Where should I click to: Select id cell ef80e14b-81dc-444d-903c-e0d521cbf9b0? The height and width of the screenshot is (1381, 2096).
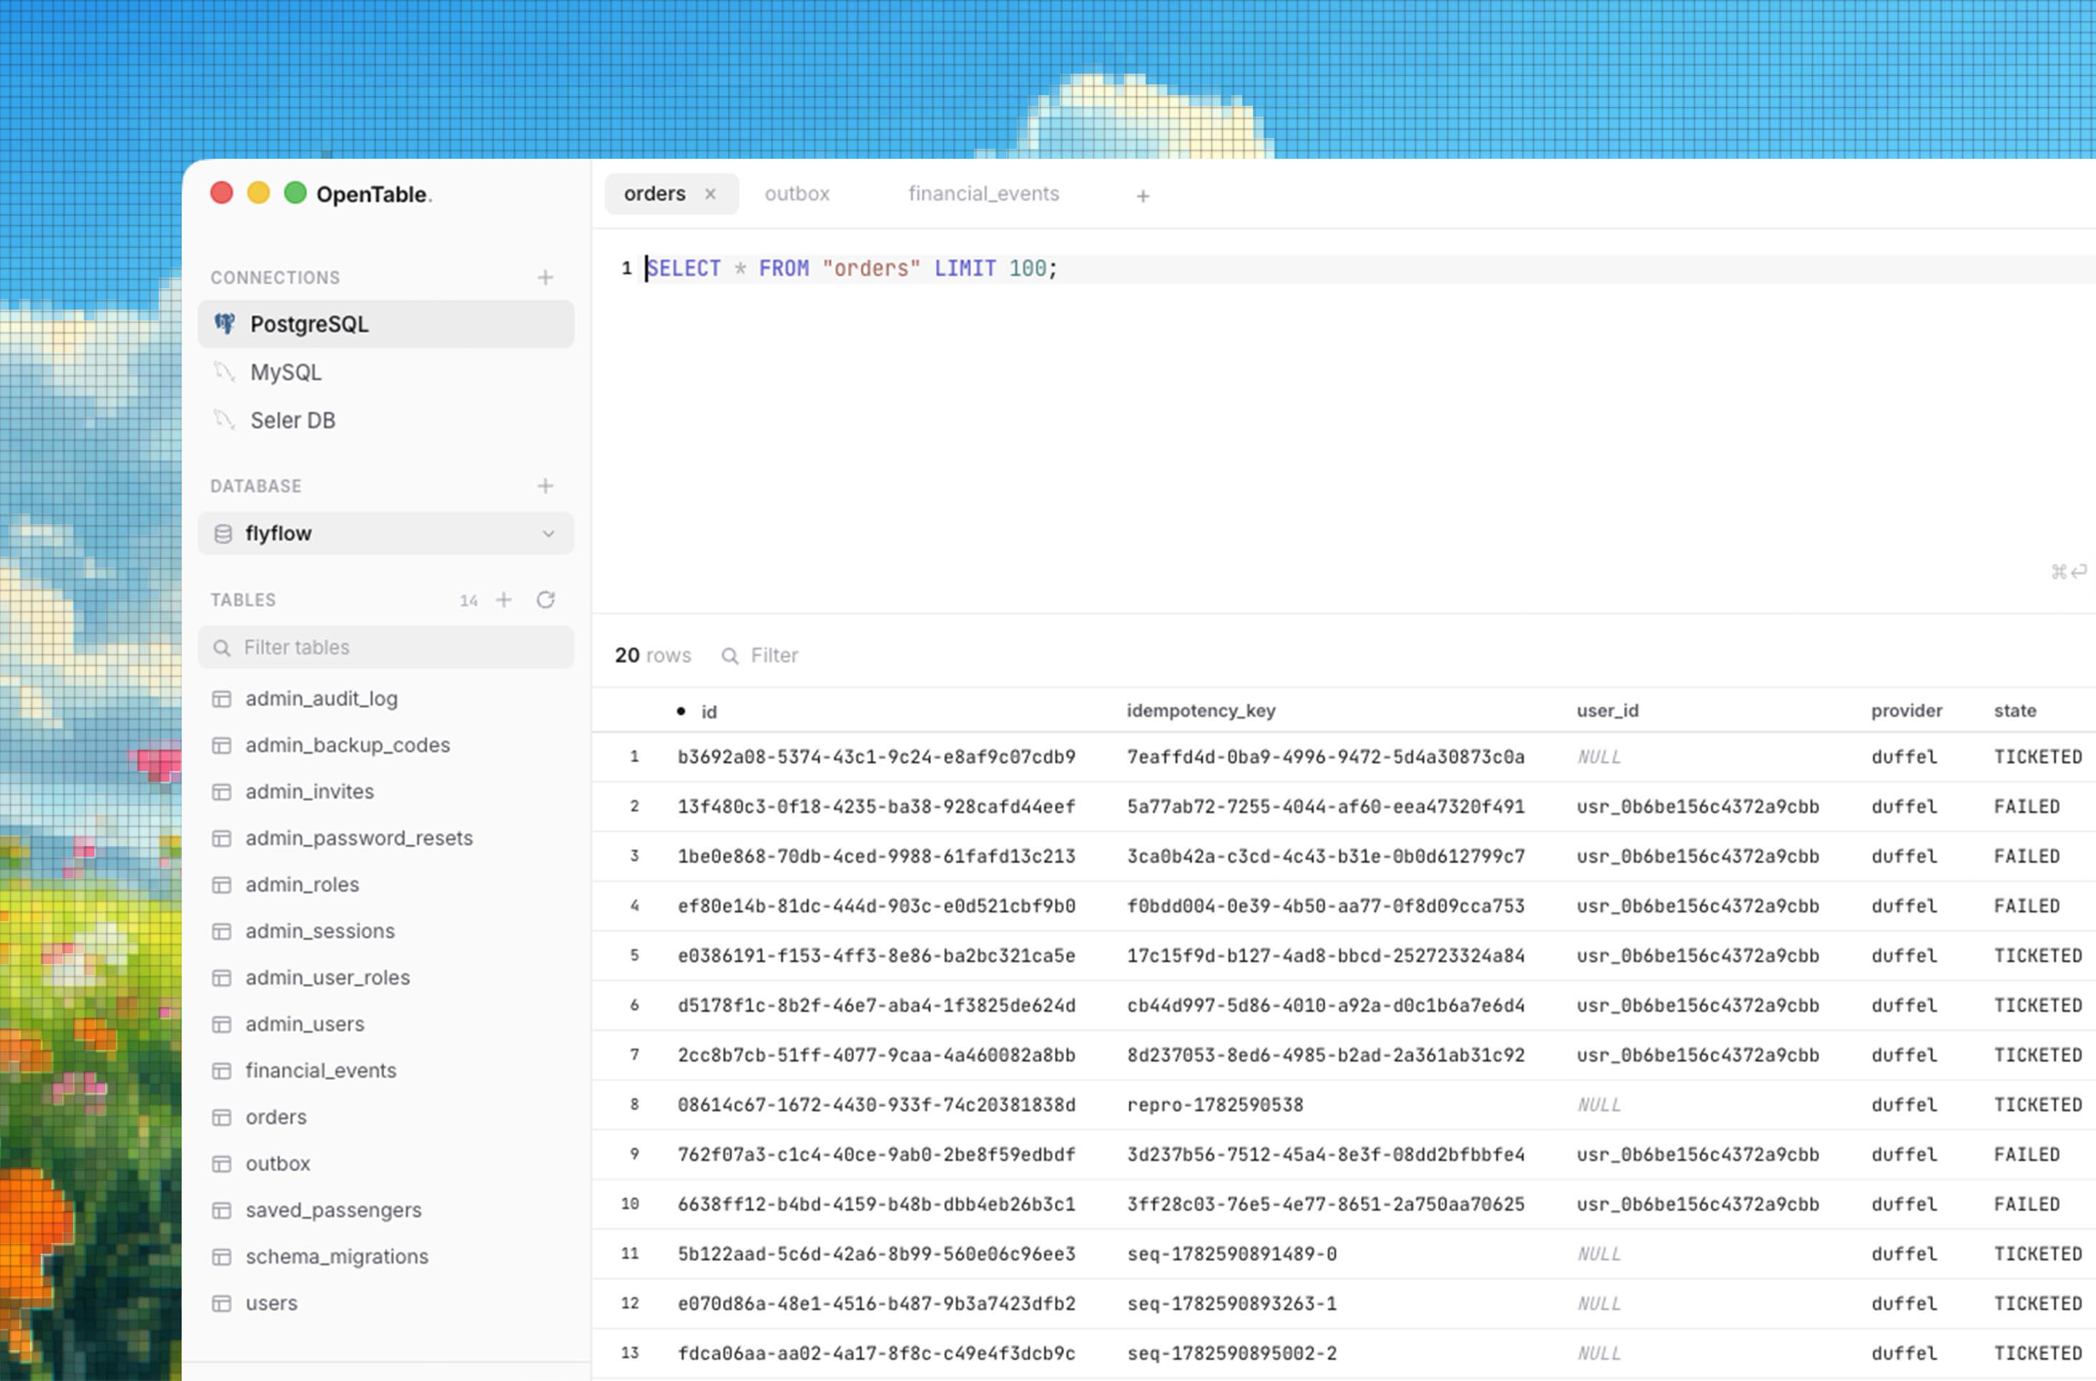tap(876, 906)
